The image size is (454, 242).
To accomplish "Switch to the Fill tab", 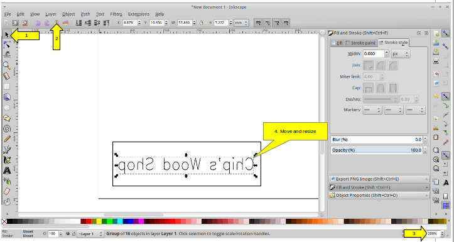I will tap(337, 43).
